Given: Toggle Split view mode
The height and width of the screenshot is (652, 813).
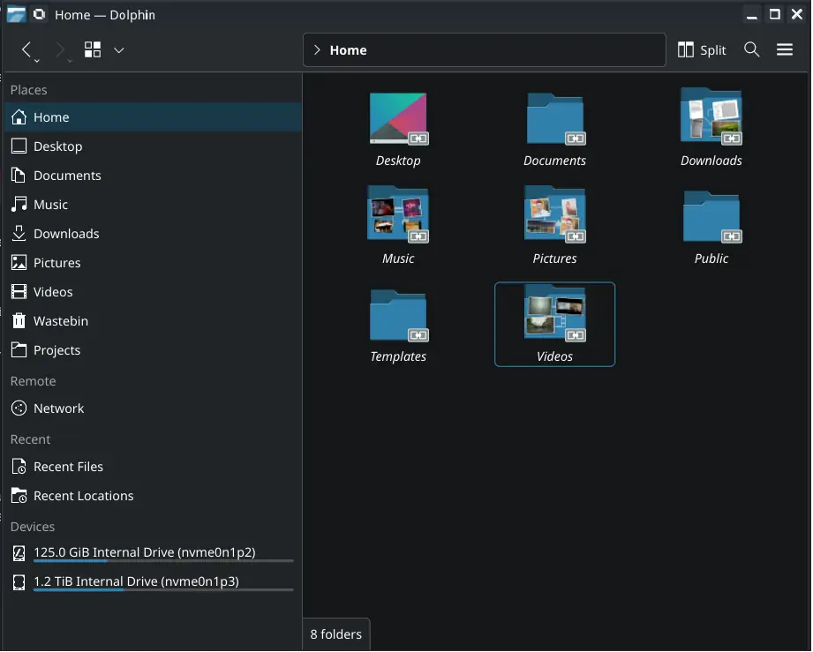Looking at the screenshot, I should click(702, 50).
